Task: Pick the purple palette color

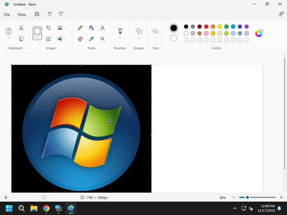Action: point(247,27)
